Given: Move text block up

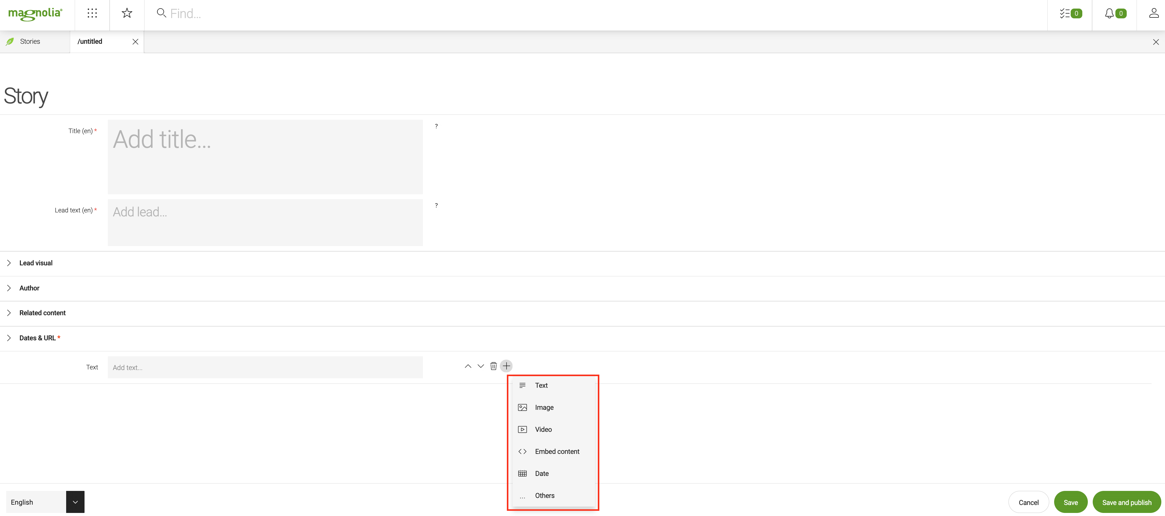Looking at the screenshot, I should pyautogui.click(x=468, y=366).
